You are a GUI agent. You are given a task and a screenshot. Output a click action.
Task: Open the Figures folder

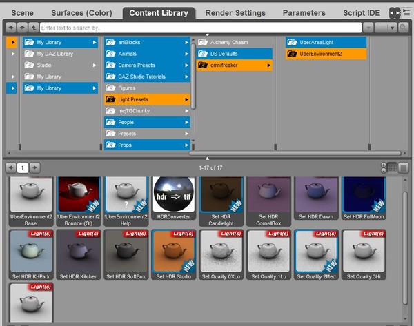click(x=147, y=88)
